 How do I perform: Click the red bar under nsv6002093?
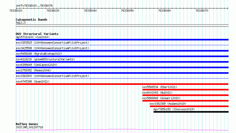[x=185, y=95]
